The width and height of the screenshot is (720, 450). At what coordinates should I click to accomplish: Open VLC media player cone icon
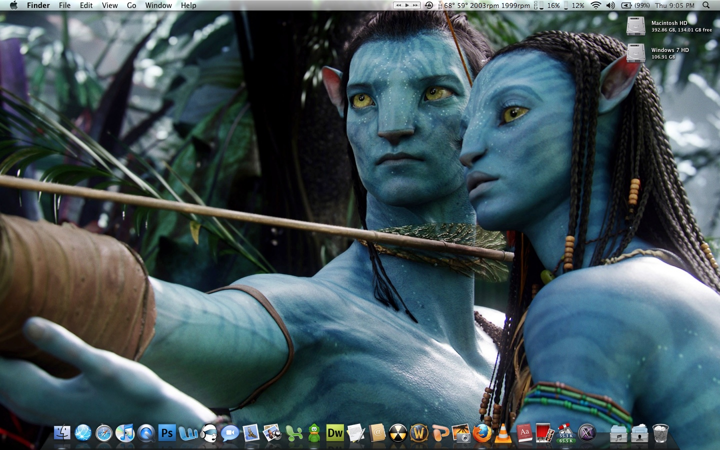(x=503, y=432)
